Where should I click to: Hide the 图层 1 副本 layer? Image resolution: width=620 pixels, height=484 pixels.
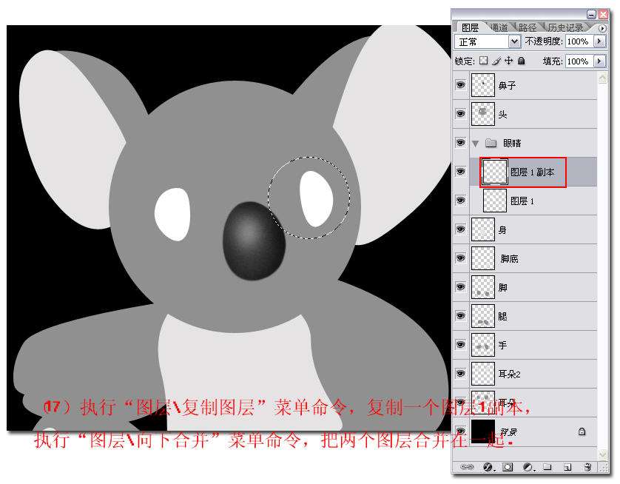pyautogui.click(x=461, y=171)
